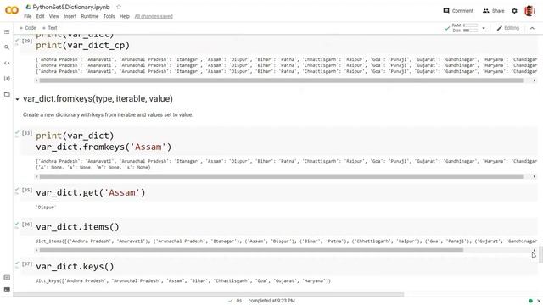Click the Share button
The height and width of the screenshot is (305, 543).
494,11
